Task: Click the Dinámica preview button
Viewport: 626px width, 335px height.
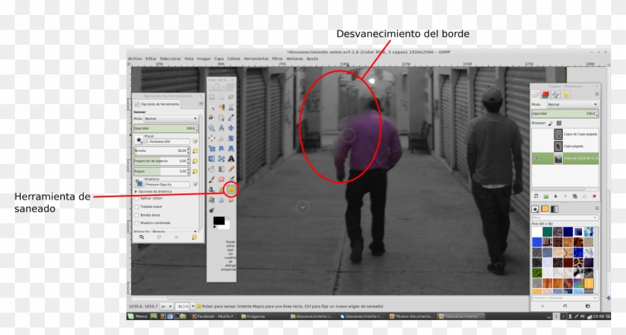Action: (139, 182)
